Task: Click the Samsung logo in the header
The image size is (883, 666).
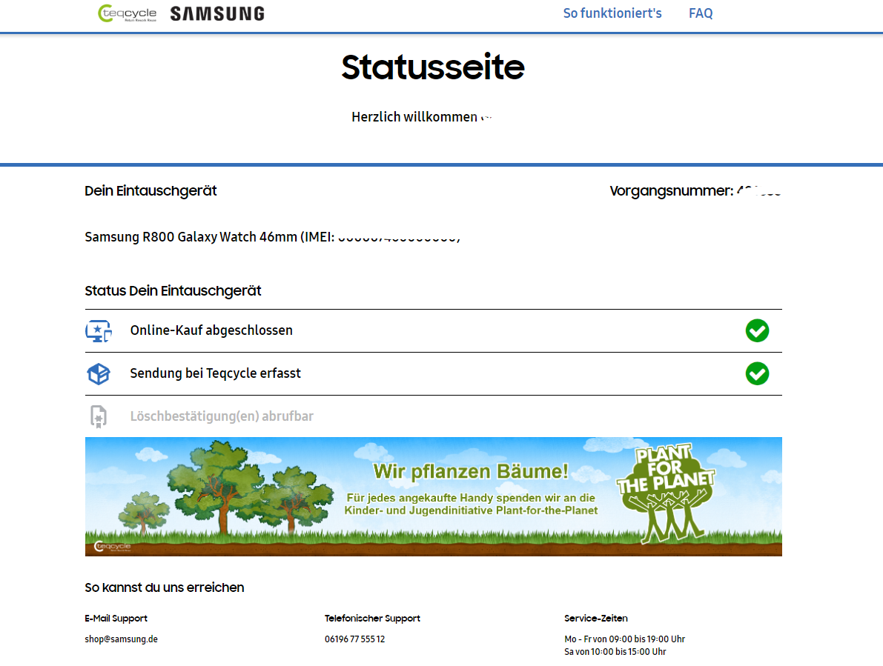Action: [x=216, y=13]
